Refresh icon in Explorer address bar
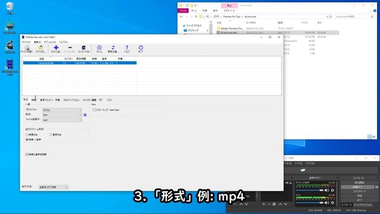Viewport: 380px width, 214px height. click(x=331, y=17)
